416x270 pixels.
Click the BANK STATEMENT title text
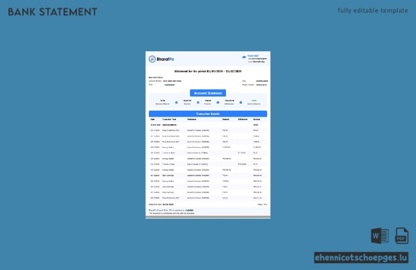pos(53,12)
